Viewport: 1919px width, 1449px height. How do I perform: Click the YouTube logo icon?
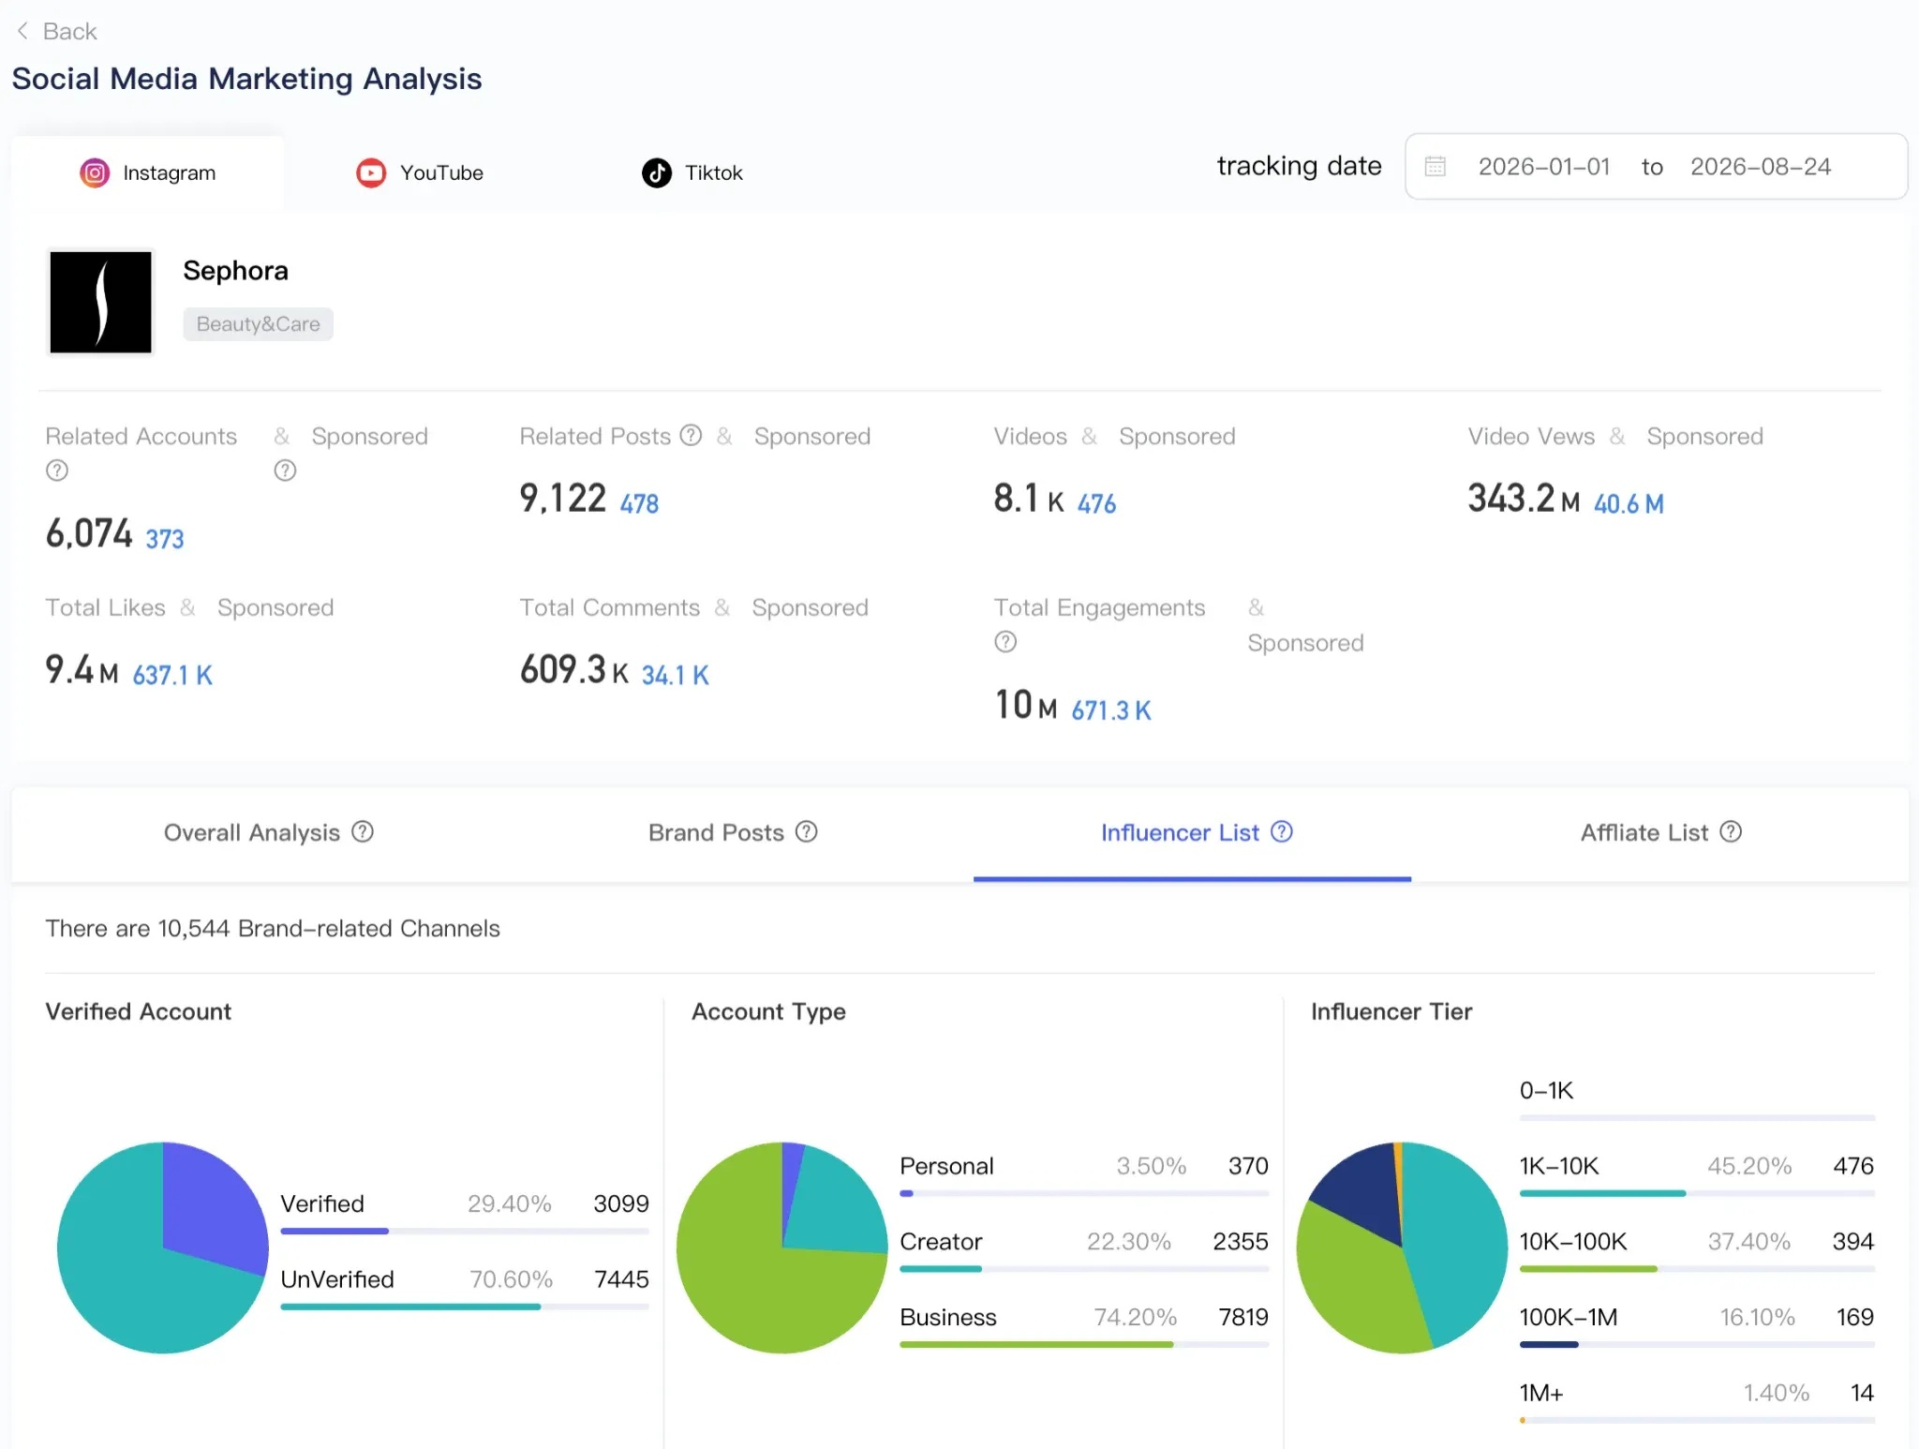coord(371,172)
